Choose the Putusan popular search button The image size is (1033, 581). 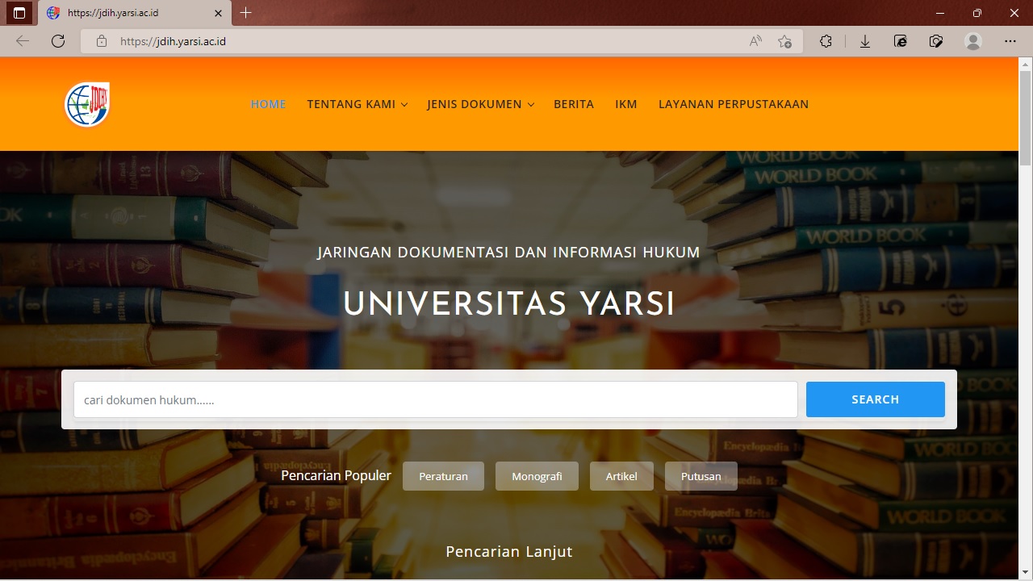point(701,476)
